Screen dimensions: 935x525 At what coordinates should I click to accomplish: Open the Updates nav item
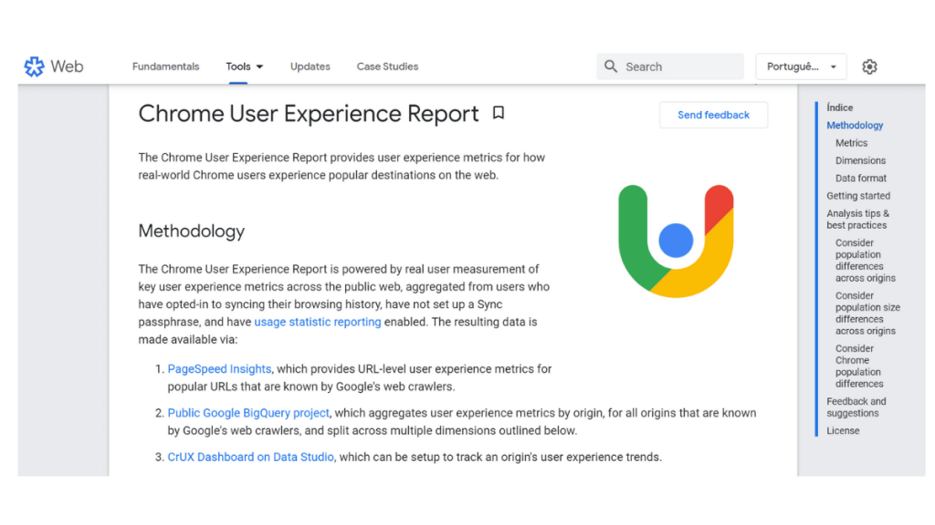(x=310, y=67)
